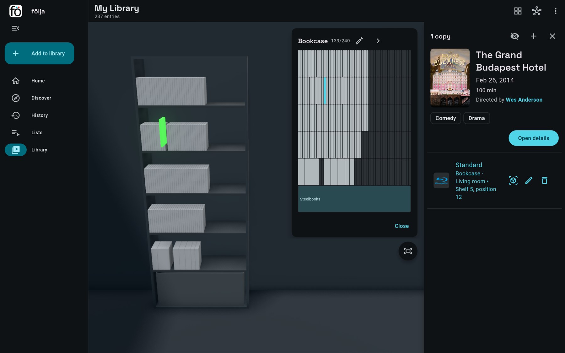Delete the Standard copy with trash icon
The height and width of the screenshot is (353, 565).
click(x=545, y=180)
